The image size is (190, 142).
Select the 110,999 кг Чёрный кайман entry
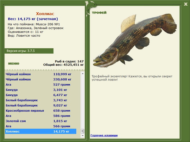click(x=41, y=74)
